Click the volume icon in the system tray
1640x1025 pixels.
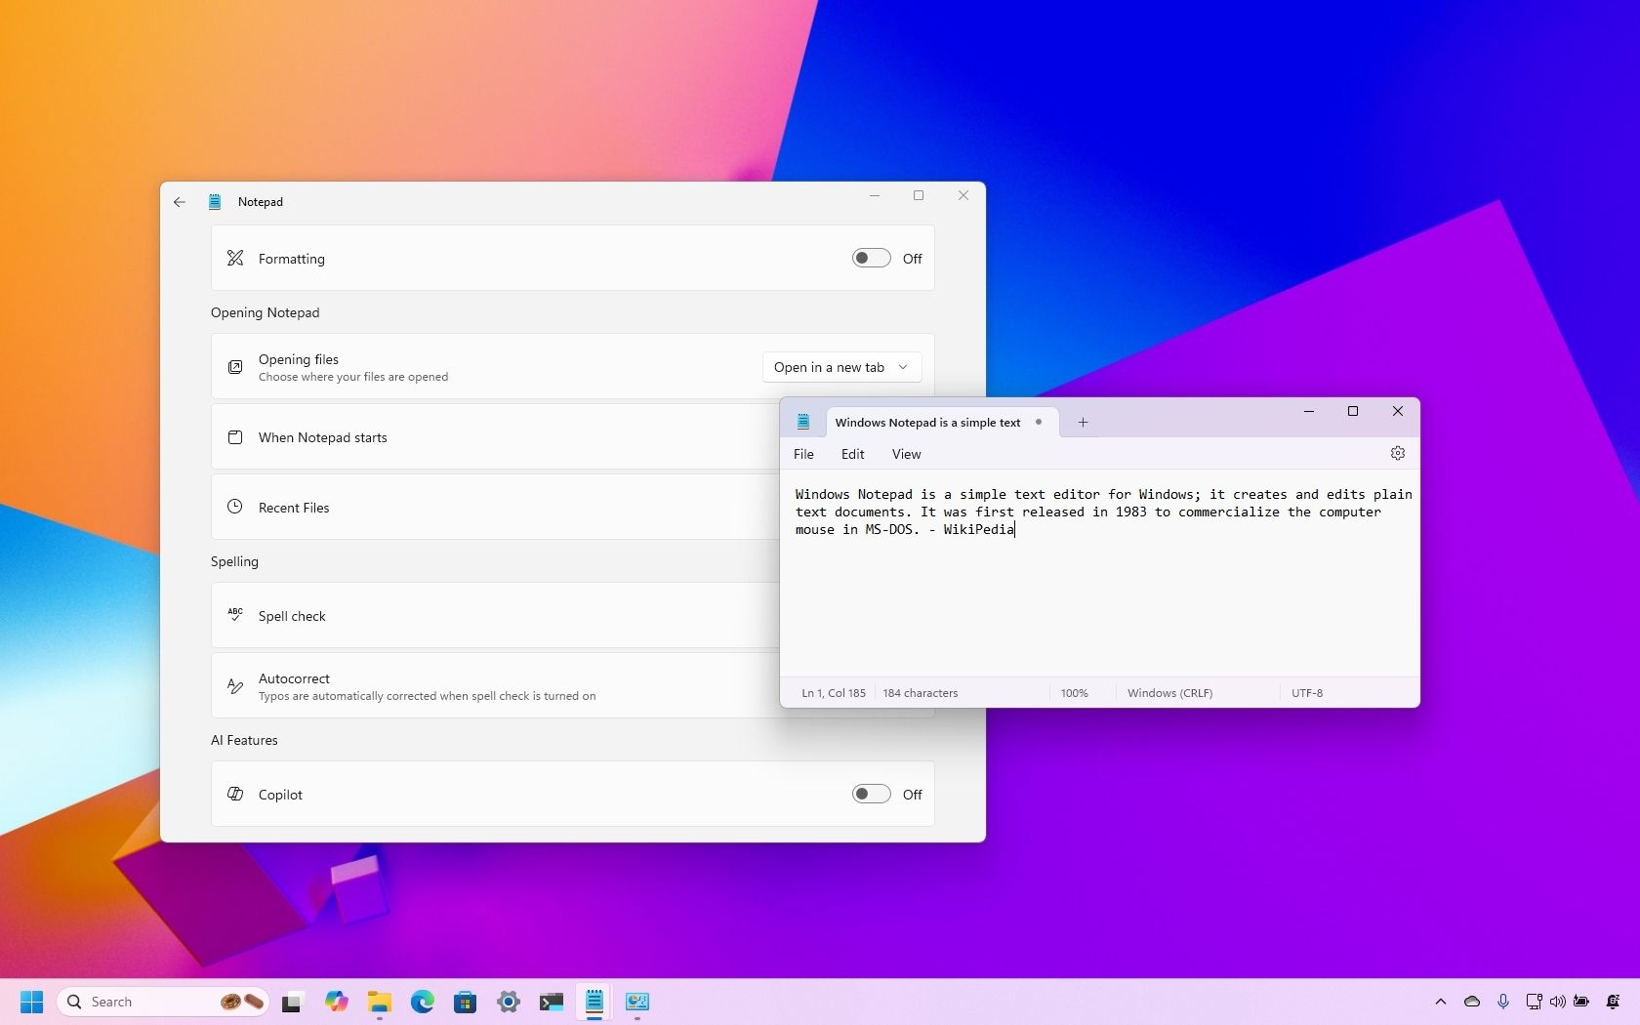1557,1002
